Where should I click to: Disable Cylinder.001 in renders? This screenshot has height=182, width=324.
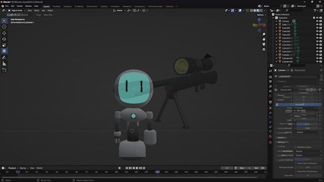(x=321, y=58)
